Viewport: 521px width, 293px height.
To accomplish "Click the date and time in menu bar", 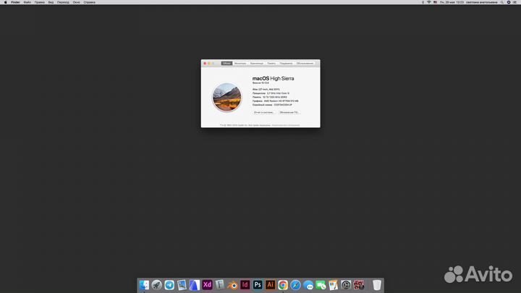I will pos(452,2).
